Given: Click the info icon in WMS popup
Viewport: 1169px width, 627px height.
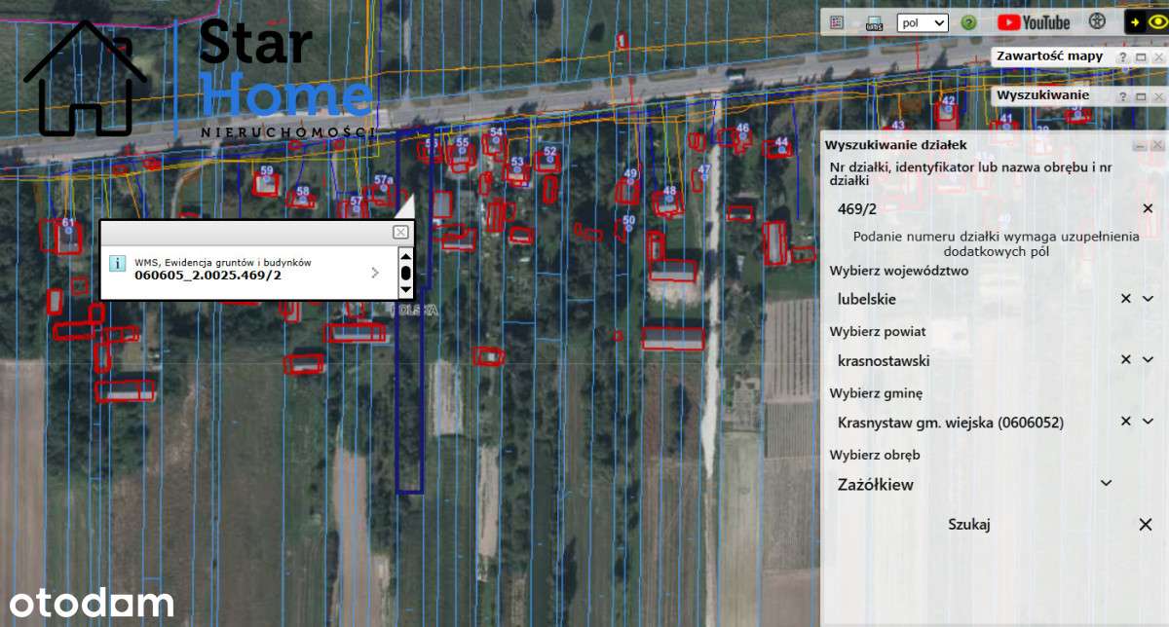Looking at the screenshot, I should point(117,264).
